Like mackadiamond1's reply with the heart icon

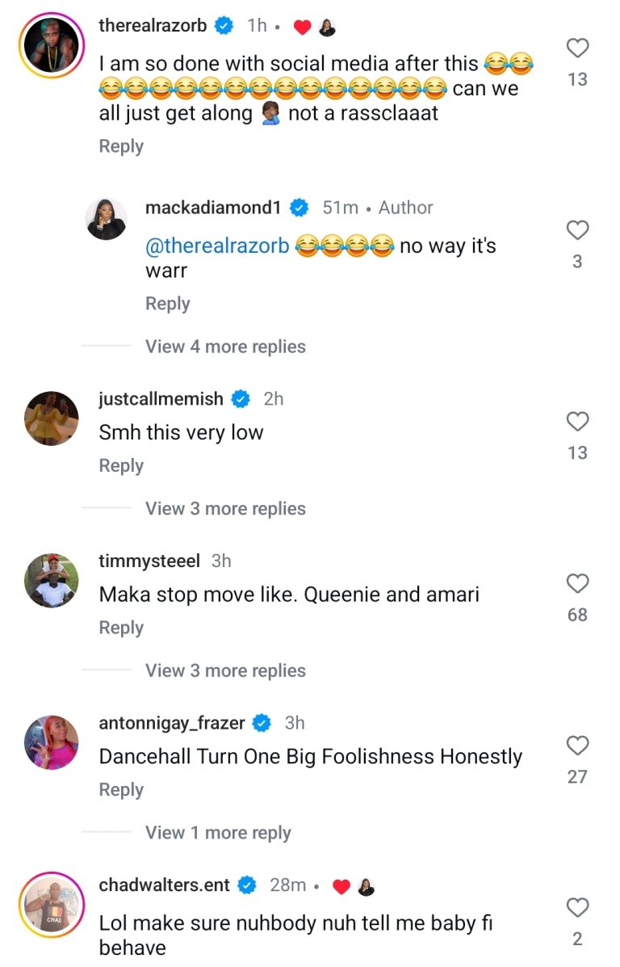[576, 231]
